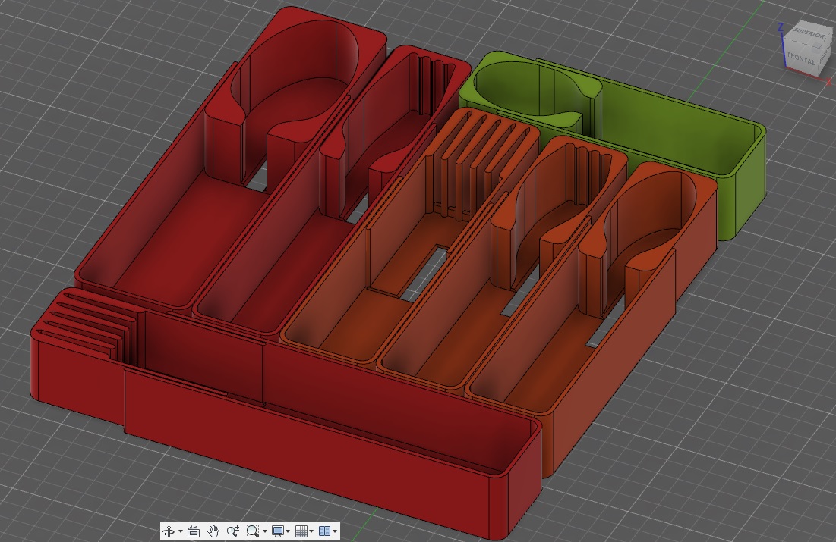Select the green organizer tray body
The height and width of the screenshot is (542, 836).
(668, 129)
